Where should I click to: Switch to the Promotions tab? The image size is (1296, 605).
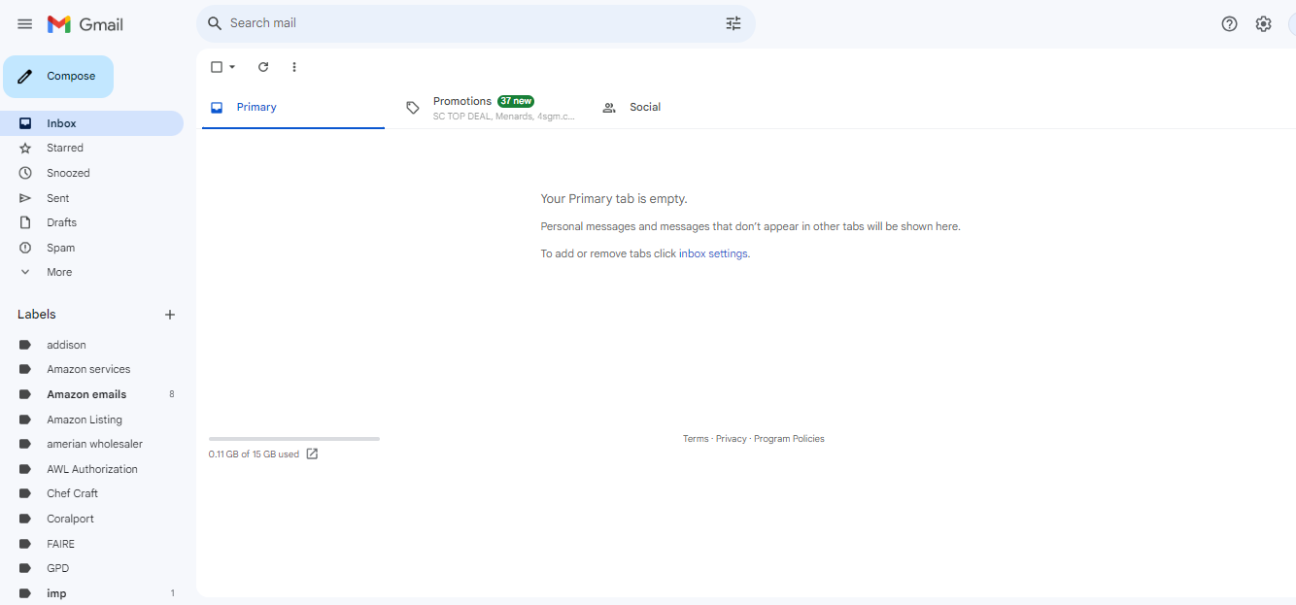[x=489, y=107]
